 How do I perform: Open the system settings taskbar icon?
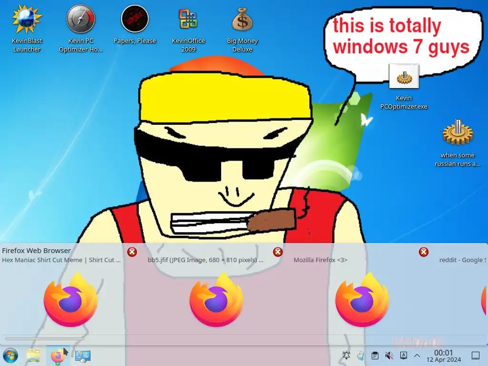pyautogui.click(x=83, y=356)
